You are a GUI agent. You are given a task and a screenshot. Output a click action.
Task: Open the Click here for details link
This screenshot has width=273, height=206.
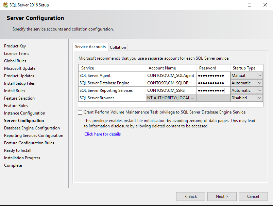pyautogui.click(x=103, y=134)
